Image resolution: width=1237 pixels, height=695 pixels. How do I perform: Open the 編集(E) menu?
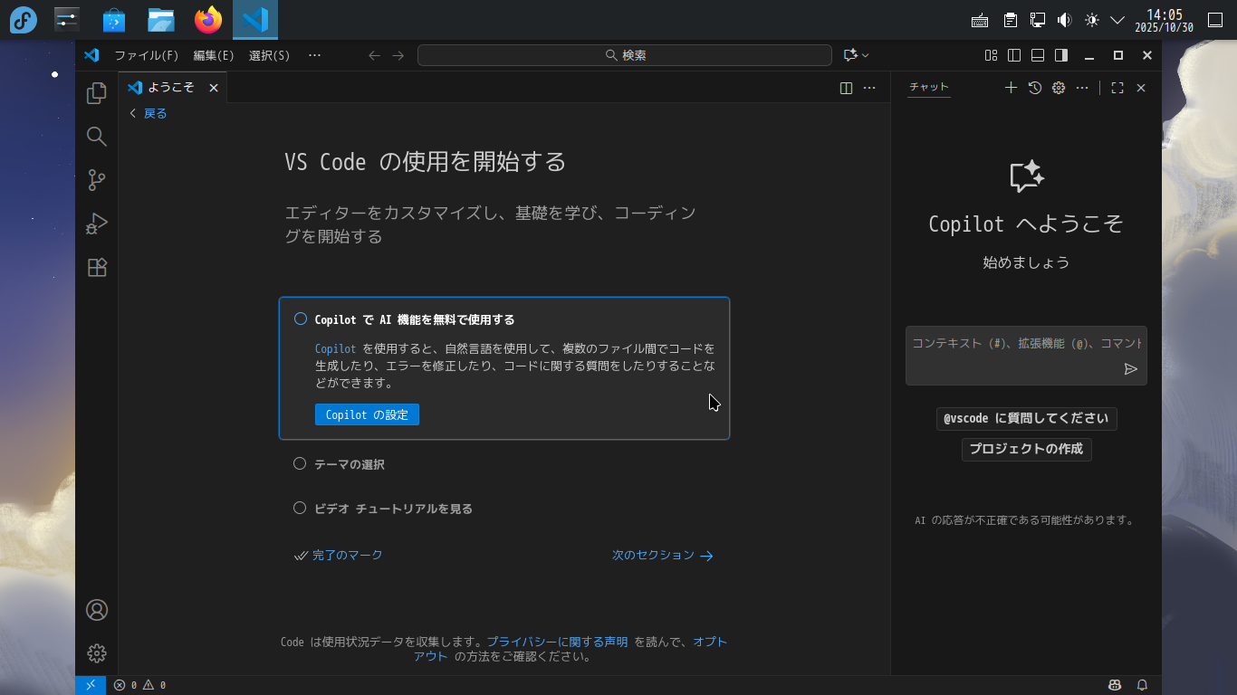(214, 55)
